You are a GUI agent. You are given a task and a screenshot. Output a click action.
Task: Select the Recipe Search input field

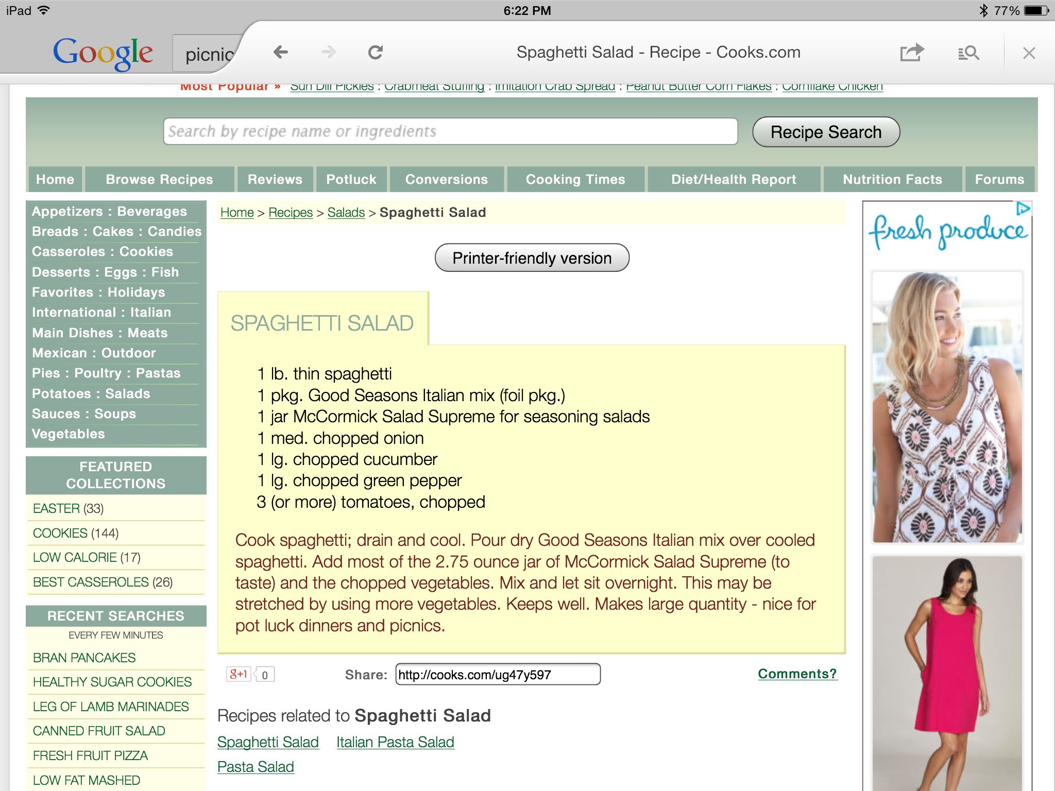point(449,132)
